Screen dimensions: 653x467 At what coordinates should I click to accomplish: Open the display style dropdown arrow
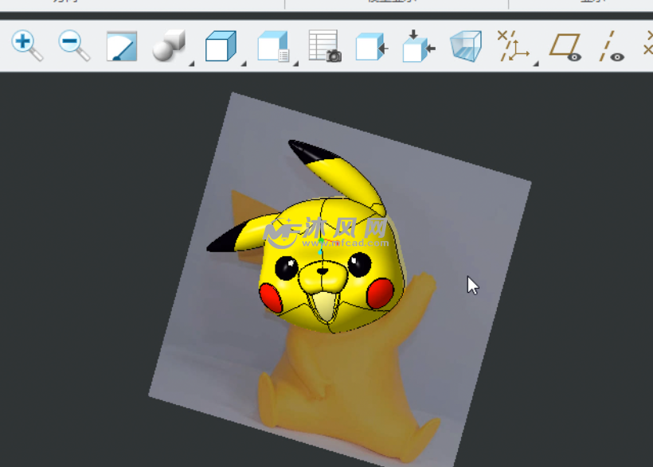(x=192, y=64)
